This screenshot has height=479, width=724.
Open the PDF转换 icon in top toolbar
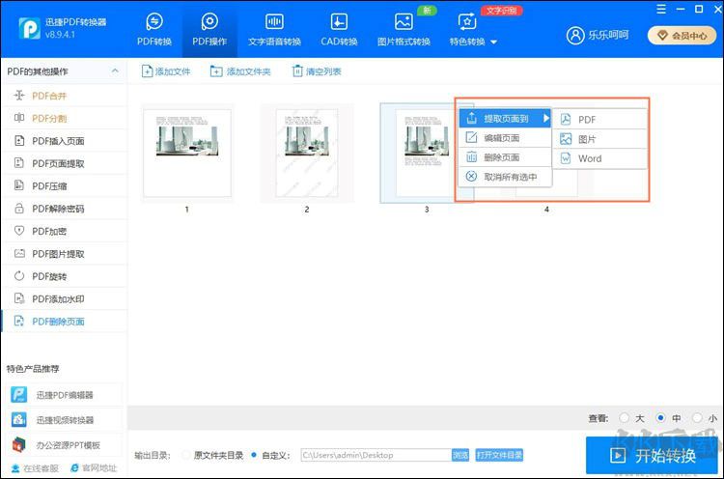(154, 22)
